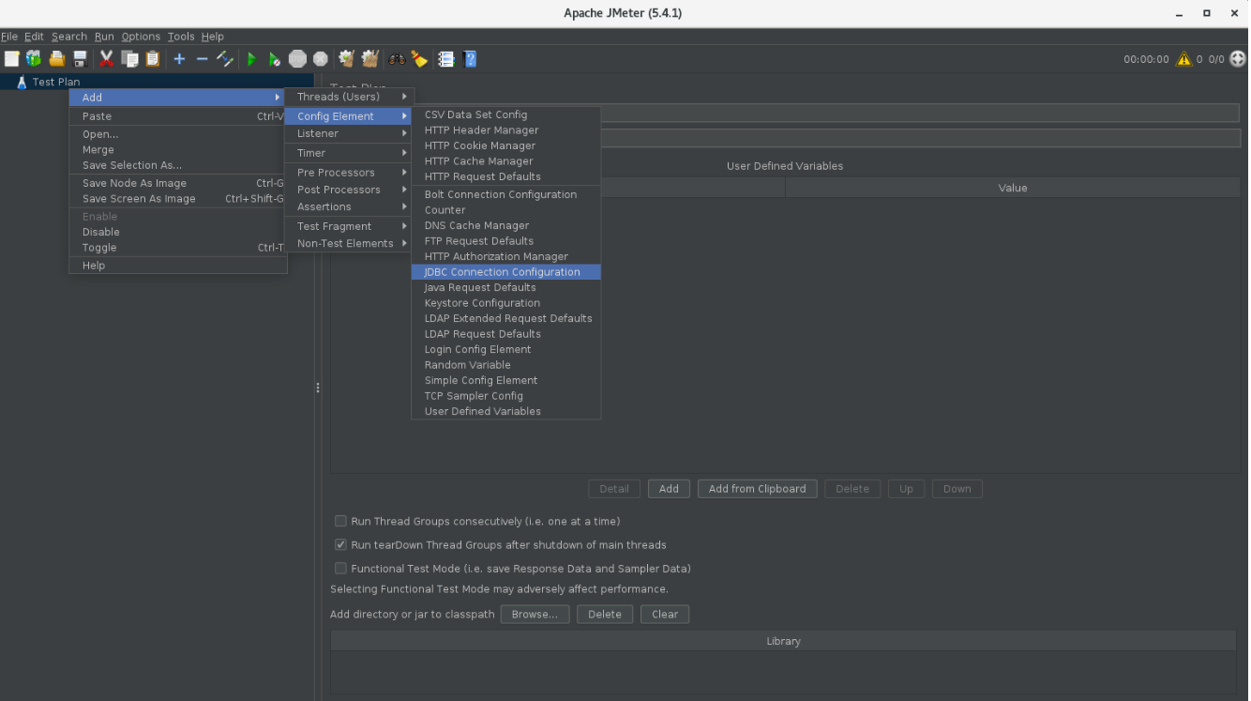Click Start no pauses icon
Viewport: 1251px width, 701px height.
(274, 59)
